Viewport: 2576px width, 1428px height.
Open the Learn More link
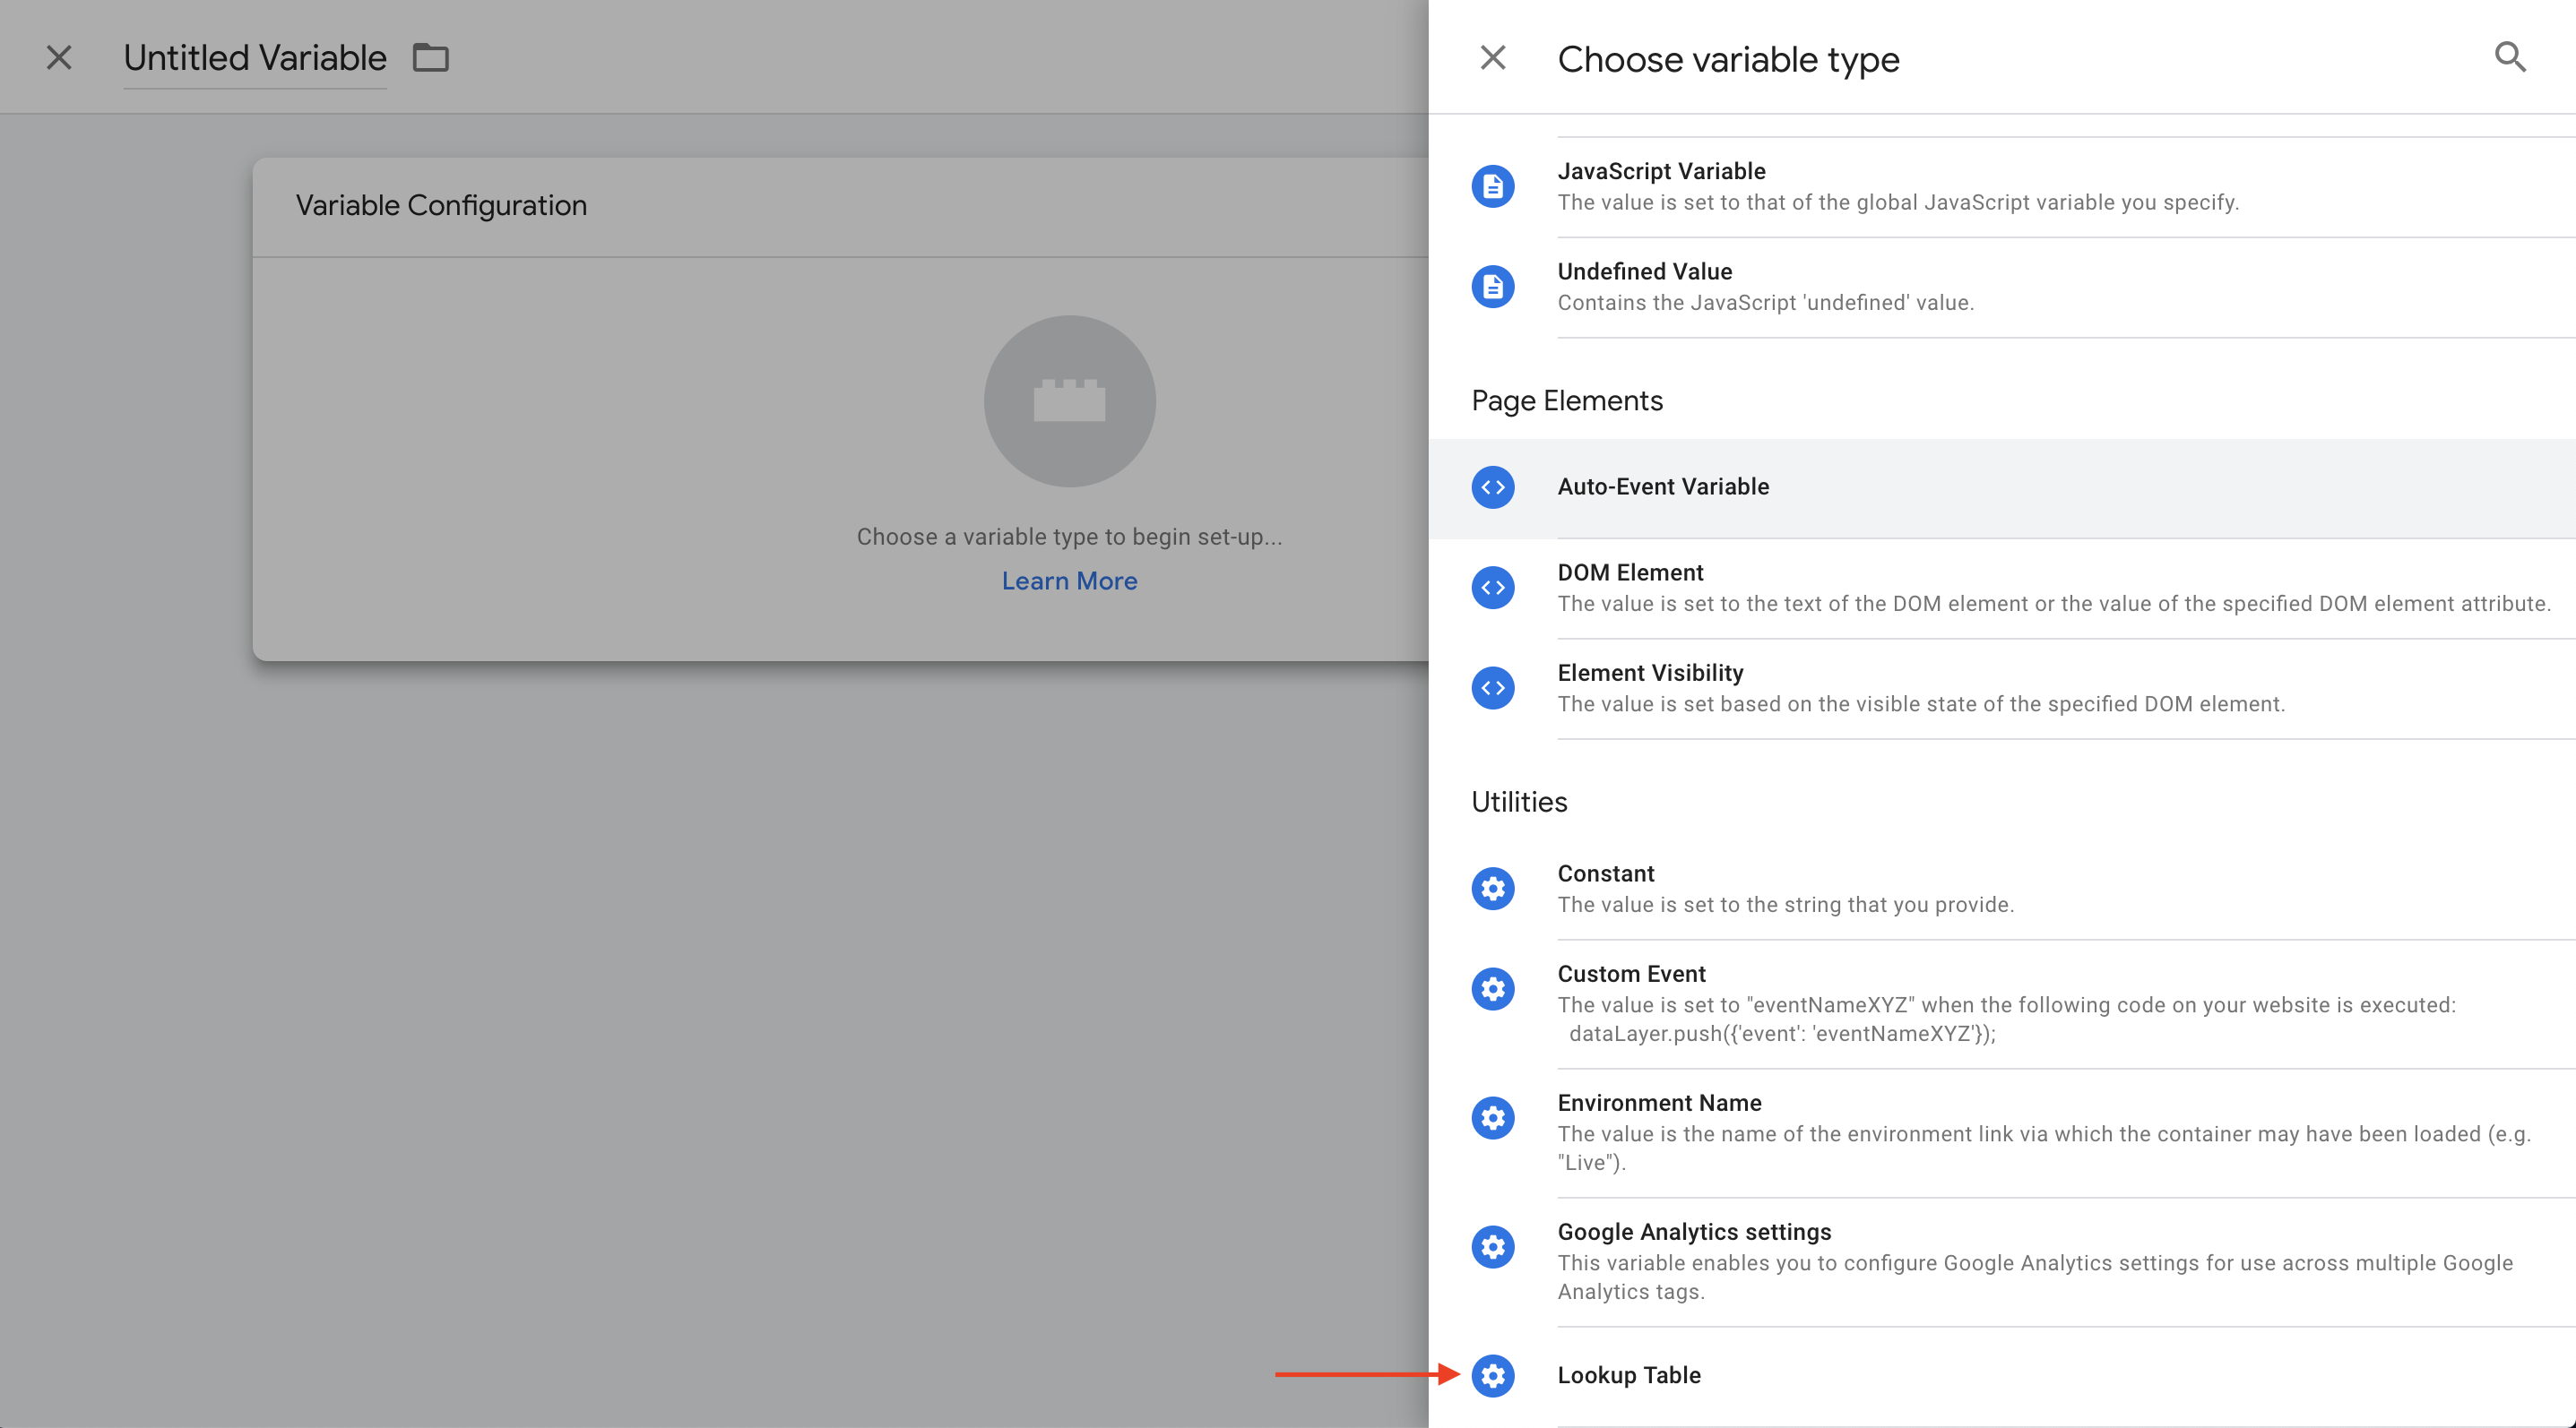coord(1069,581)
